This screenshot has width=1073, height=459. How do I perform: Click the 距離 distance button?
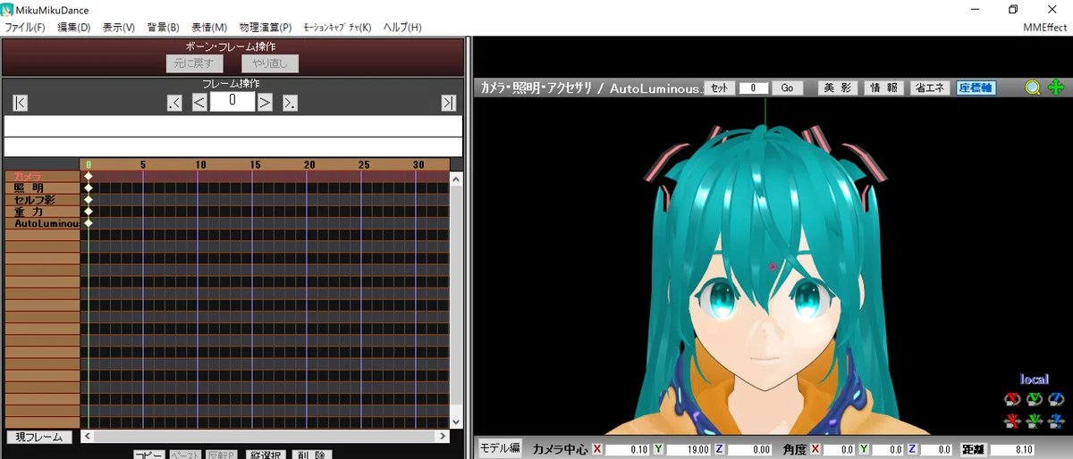point(973,449)
